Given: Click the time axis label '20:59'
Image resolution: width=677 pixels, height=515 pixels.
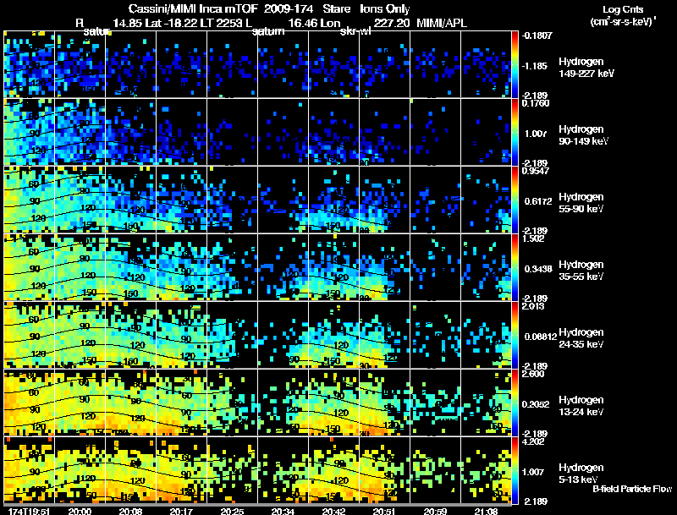Looking at the screenshot, I should click(x=435, y=511).
